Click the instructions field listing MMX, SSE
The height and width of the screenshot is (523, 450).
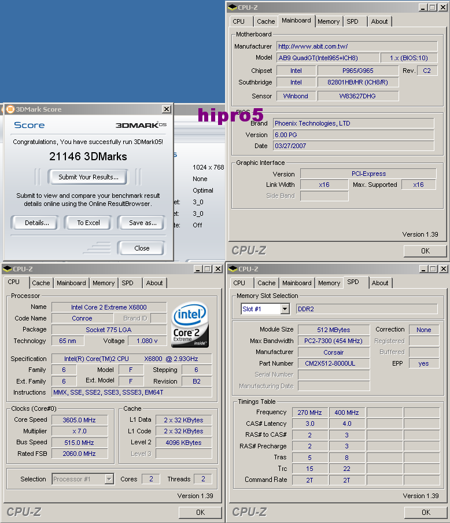(132, 392)
